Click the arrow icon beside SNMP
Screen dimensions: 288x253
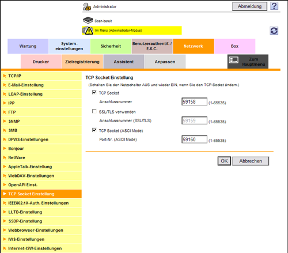pos(5,122)
